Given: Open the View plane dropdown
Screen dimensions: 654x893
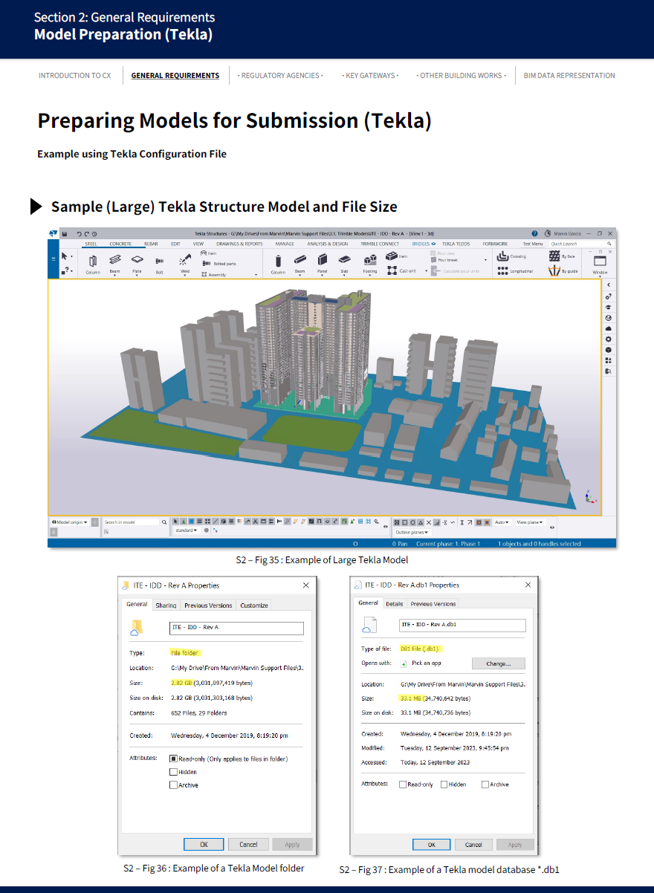Looking at the screenshot, I should (x=530, y=522).
